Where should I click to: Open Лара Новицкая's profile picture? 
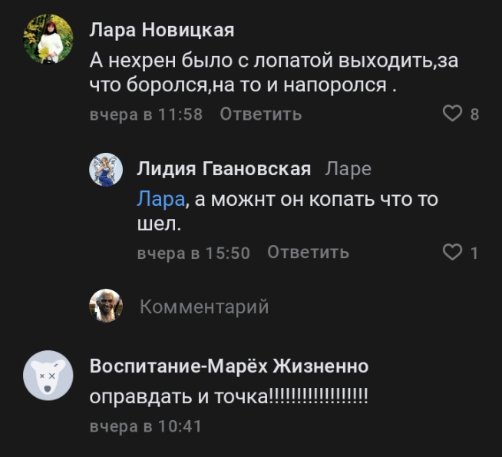click(x=48, y=39)
